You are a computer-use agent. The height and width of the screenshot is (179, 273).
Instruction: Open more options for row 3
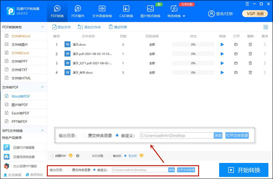(x=265, y=63)
